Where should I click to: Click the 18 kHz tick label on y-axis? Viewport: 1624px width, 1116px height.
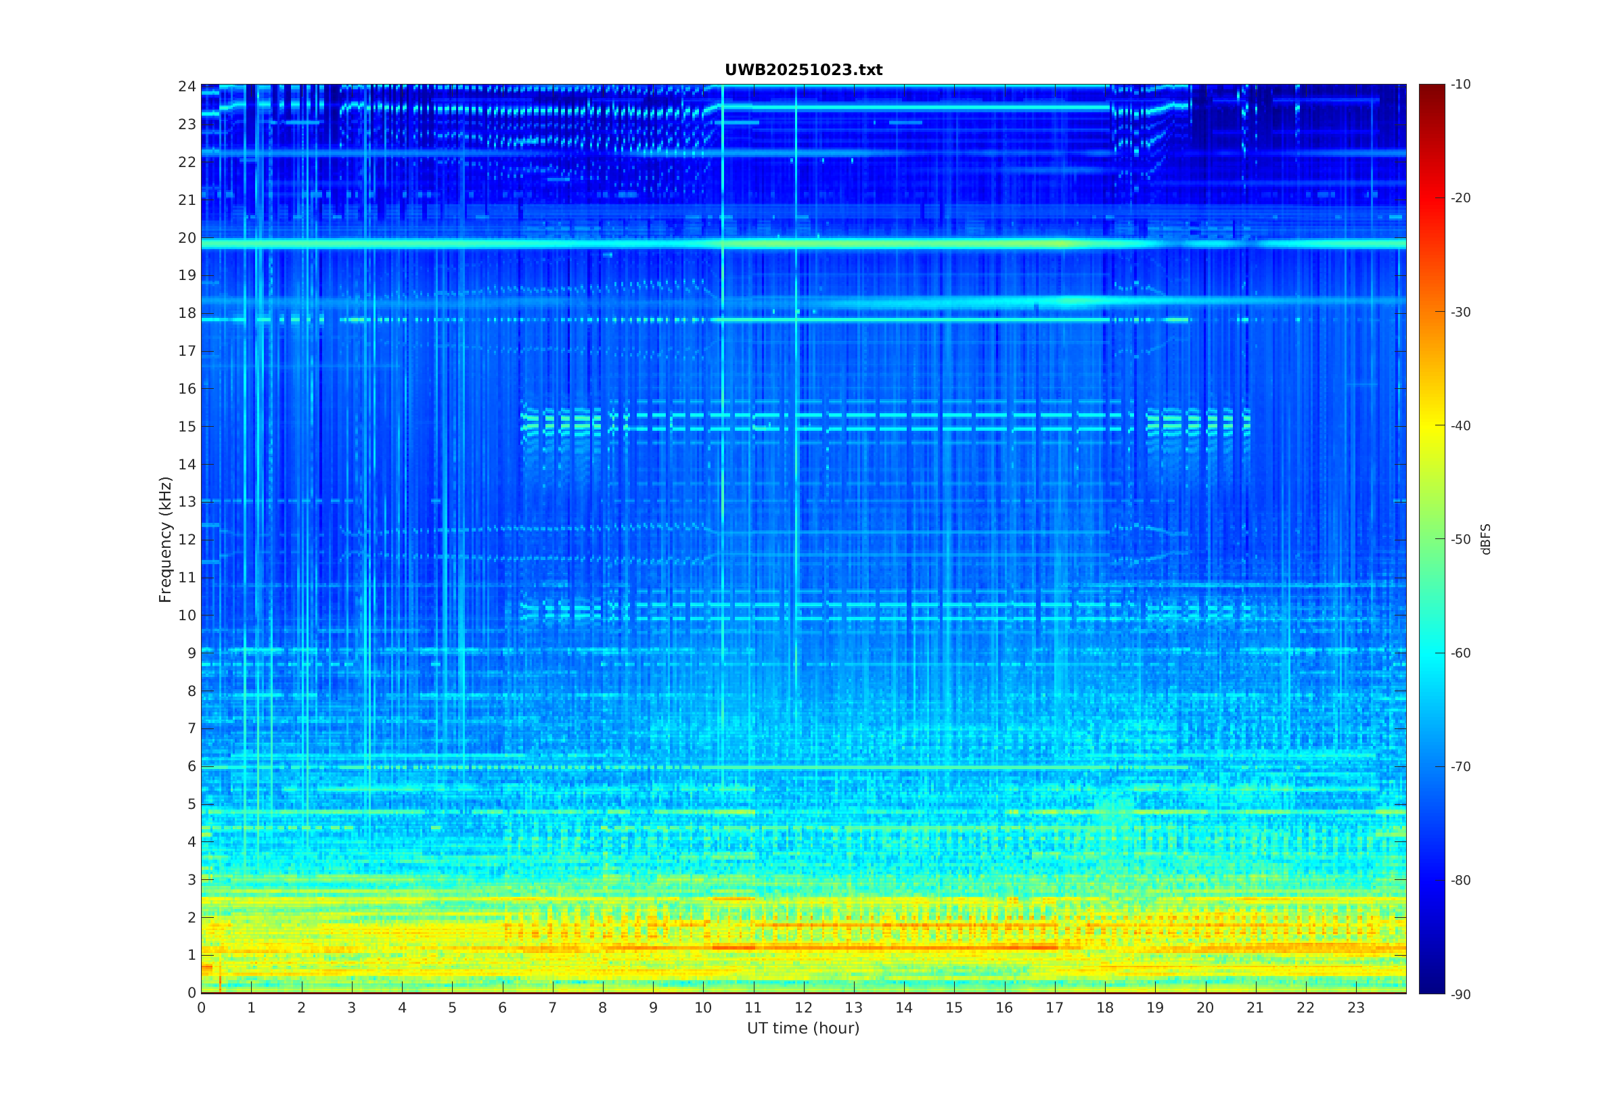tap(187, 312)
